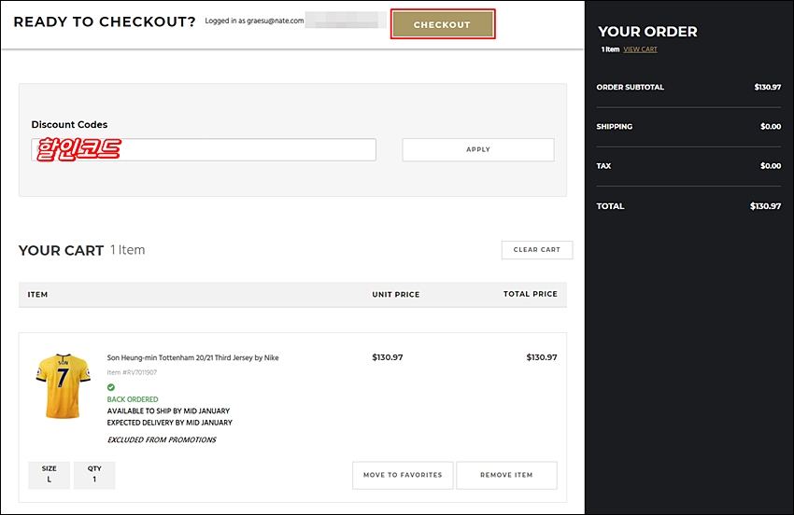Click the UNIT PRICE column header
The width and height of the screenshot is (794, 515).
click(396, 295)
